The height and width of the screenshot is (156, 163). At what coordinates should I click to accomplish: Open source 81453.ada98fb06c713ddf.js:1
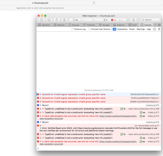tap(145, 98)
